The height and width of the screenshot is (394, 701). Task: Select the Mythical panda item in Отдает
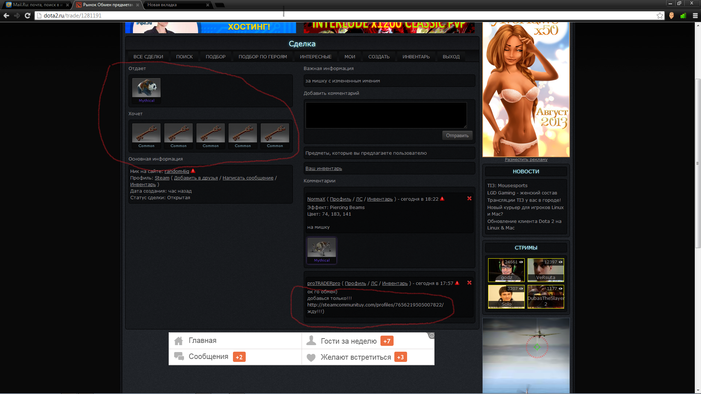(x=146, y=90)
